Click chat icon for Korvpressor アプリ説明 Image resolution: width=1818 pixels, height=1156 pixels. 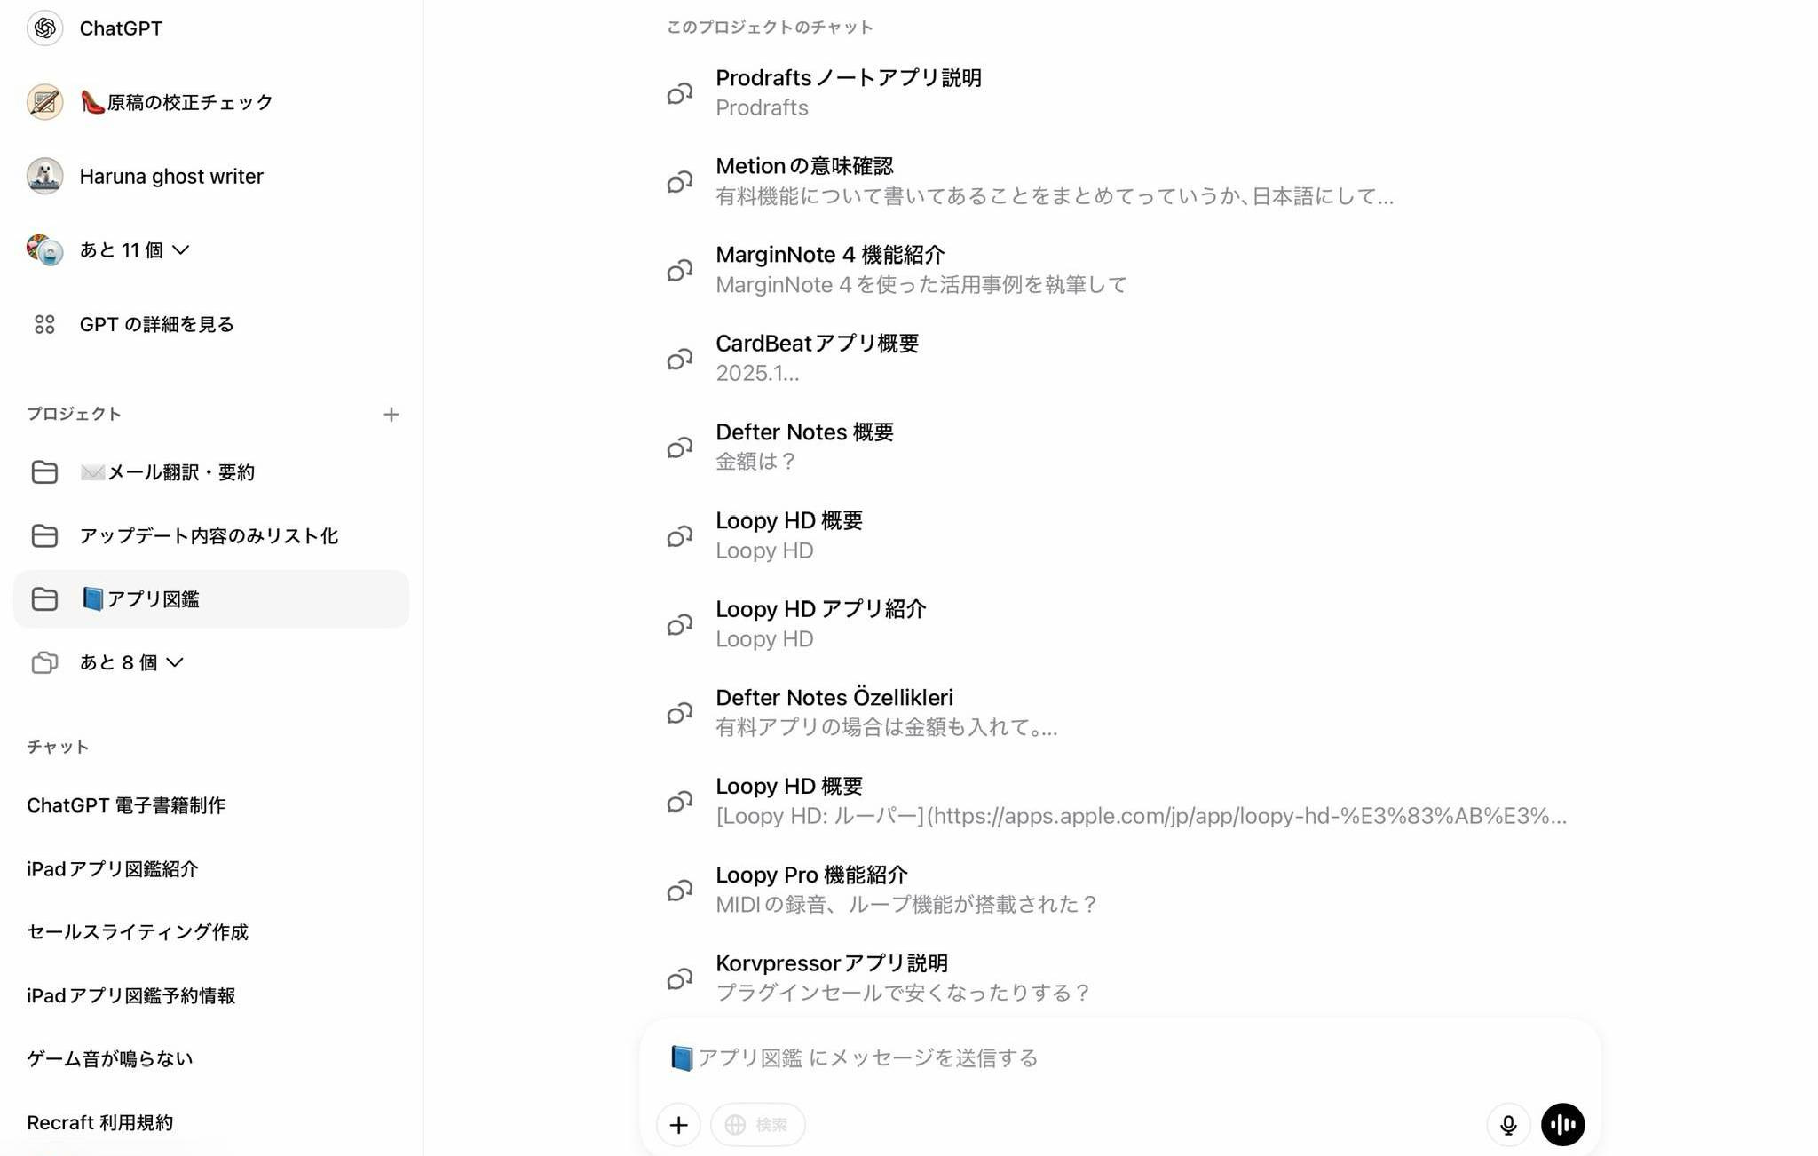coord(680,978)
